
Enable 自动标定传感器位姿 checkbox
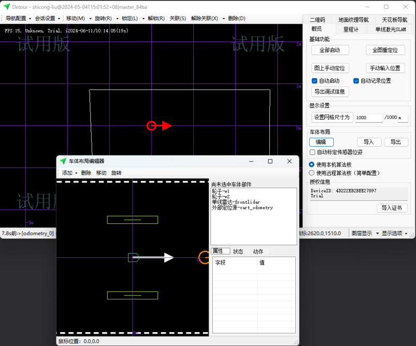pyautogui.click(x=312, y=152)
